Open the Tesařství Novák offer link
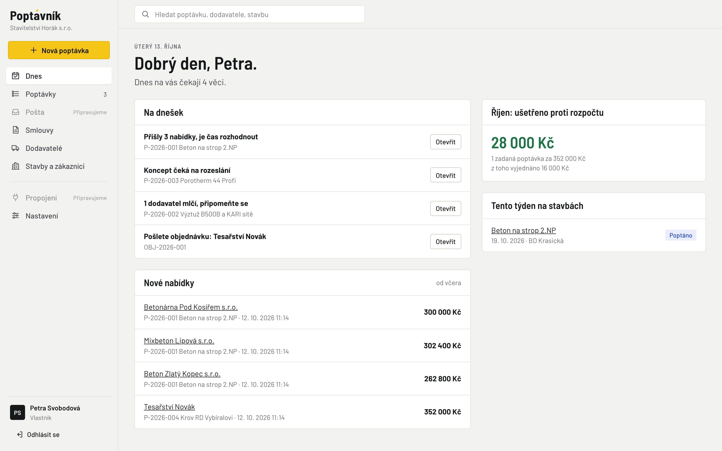The image size is (722, 451). pyautogui.click(x=169, y=407)
